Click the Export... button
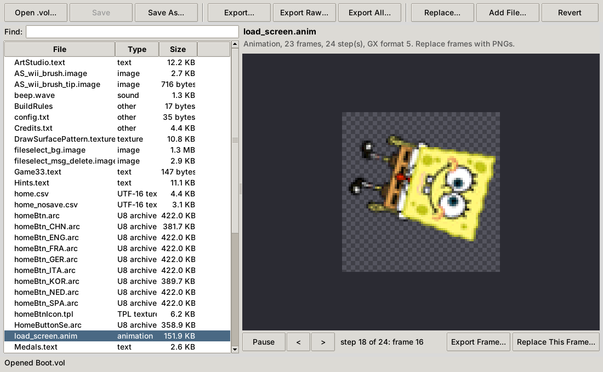 239,13
